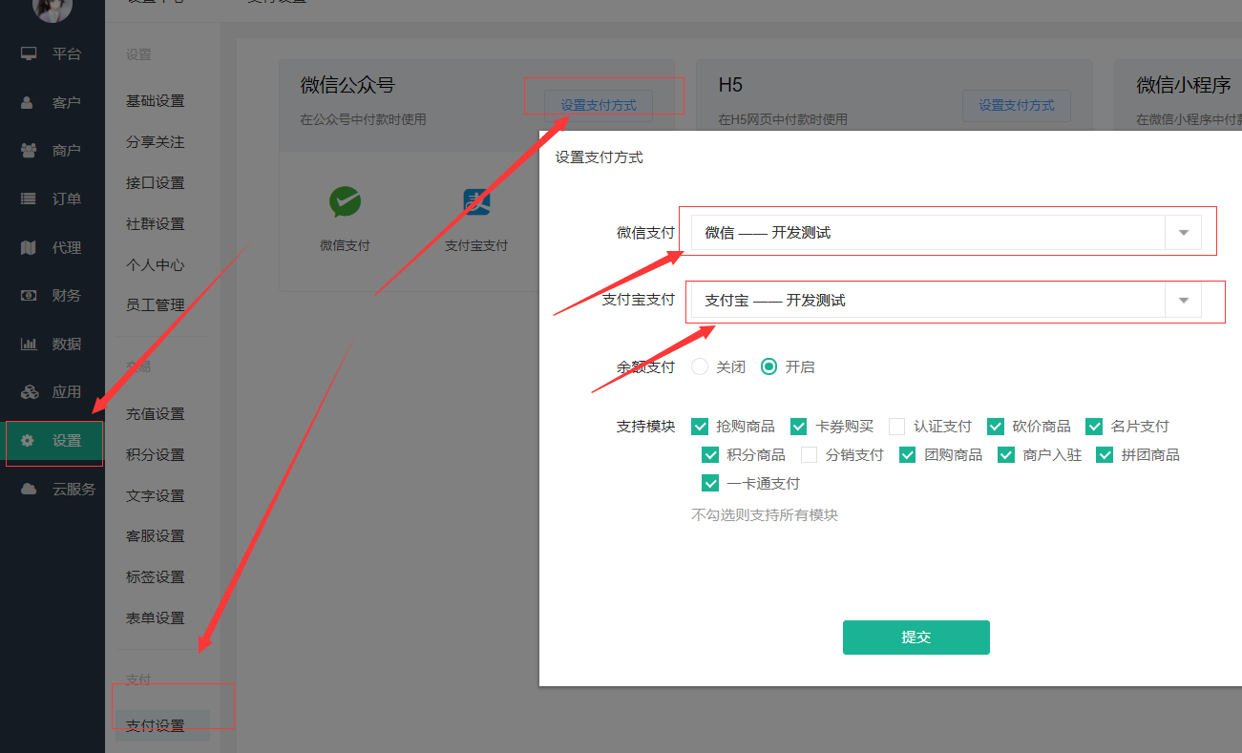
Task: Open 基础设置 in settings menu
Action: (156, 100)
